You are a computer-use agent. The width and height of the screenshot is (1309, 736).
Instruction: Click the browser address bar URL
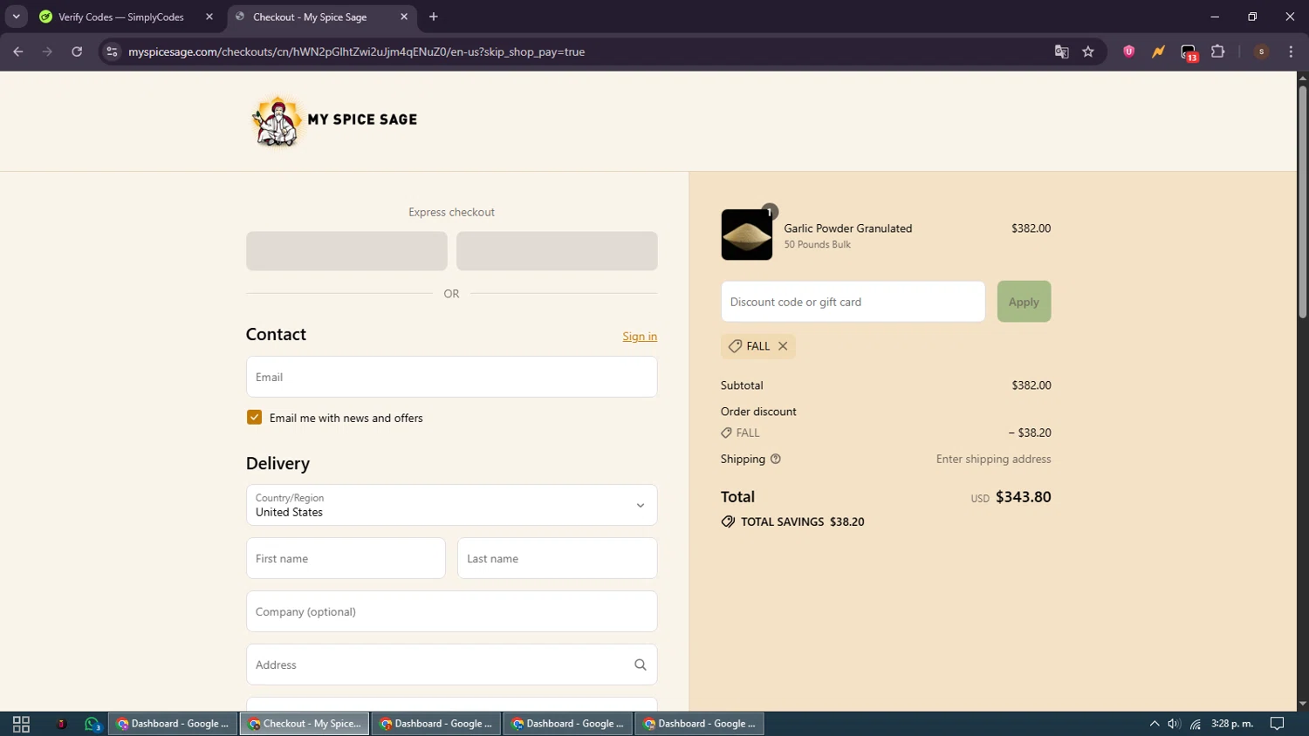(x=356, y=51)
